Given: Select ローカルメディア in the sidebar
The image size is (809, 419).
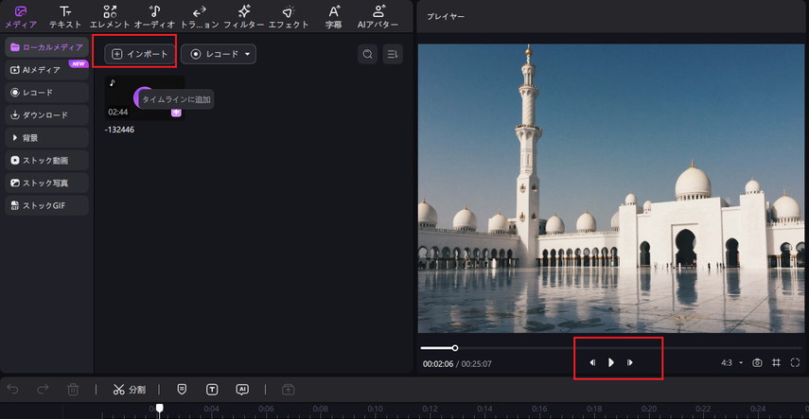Looking at the screenshot, I should point(47,47).
